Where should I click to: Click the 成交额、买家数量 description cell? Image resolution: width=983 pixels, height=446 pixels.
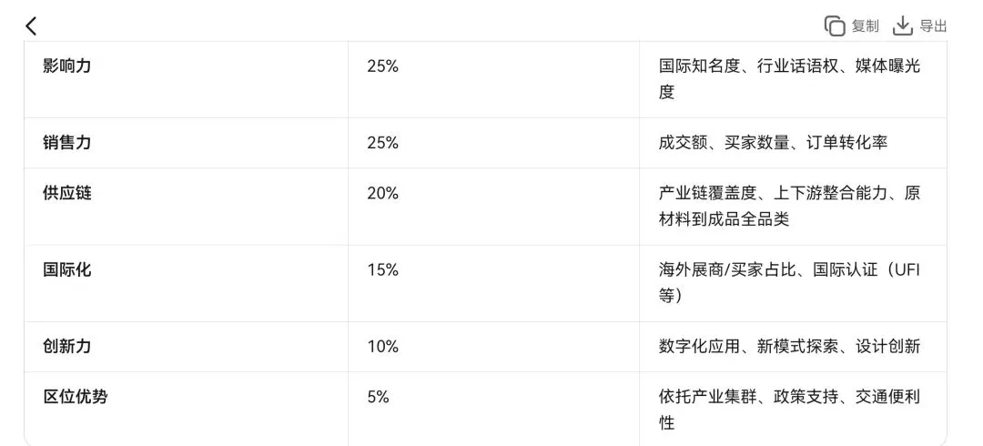[793, 143]
